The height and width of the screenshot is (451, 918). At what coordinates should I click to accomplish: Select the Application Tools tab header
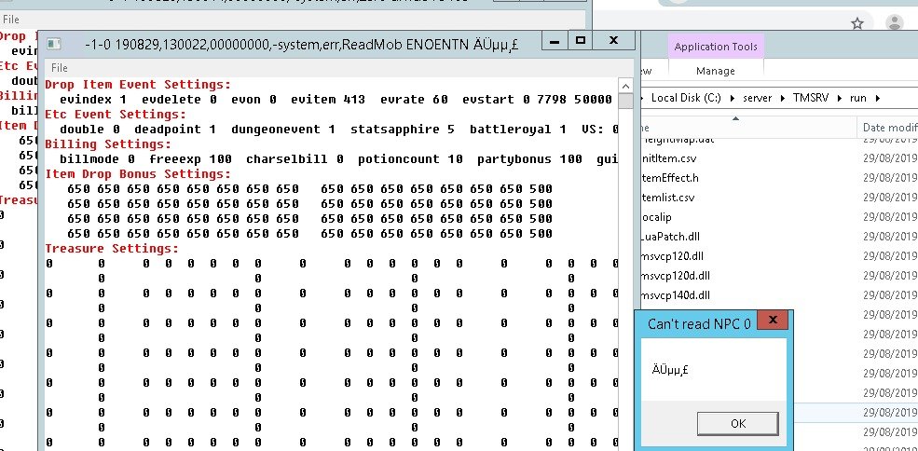[x=715, y=47]
